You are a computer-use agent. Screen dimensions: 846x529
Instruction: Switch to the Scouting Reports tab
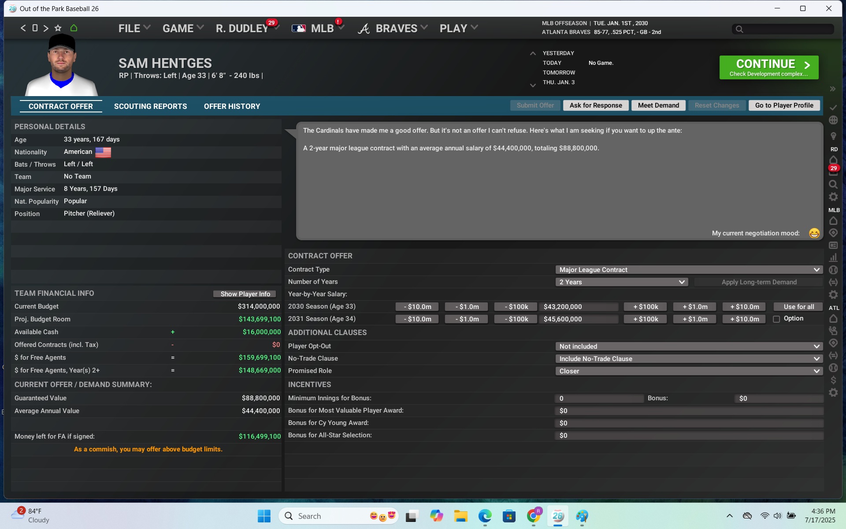coord(150,106)
